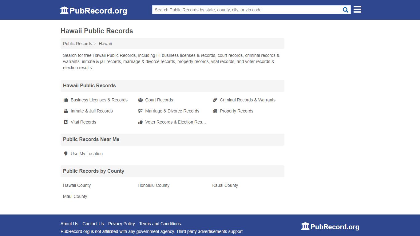Open Contact Us footer link
The width and height of the screenshot is (420, 236).
tap(93, 224)
